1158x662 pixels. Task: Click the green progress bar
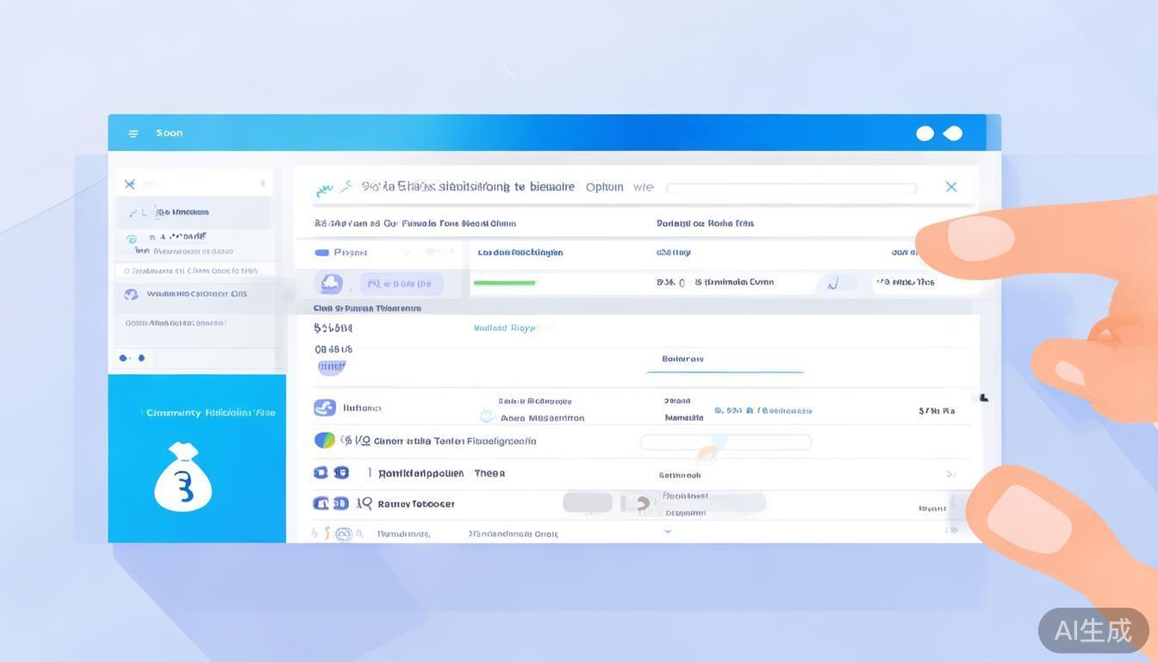tap(504, 283)
